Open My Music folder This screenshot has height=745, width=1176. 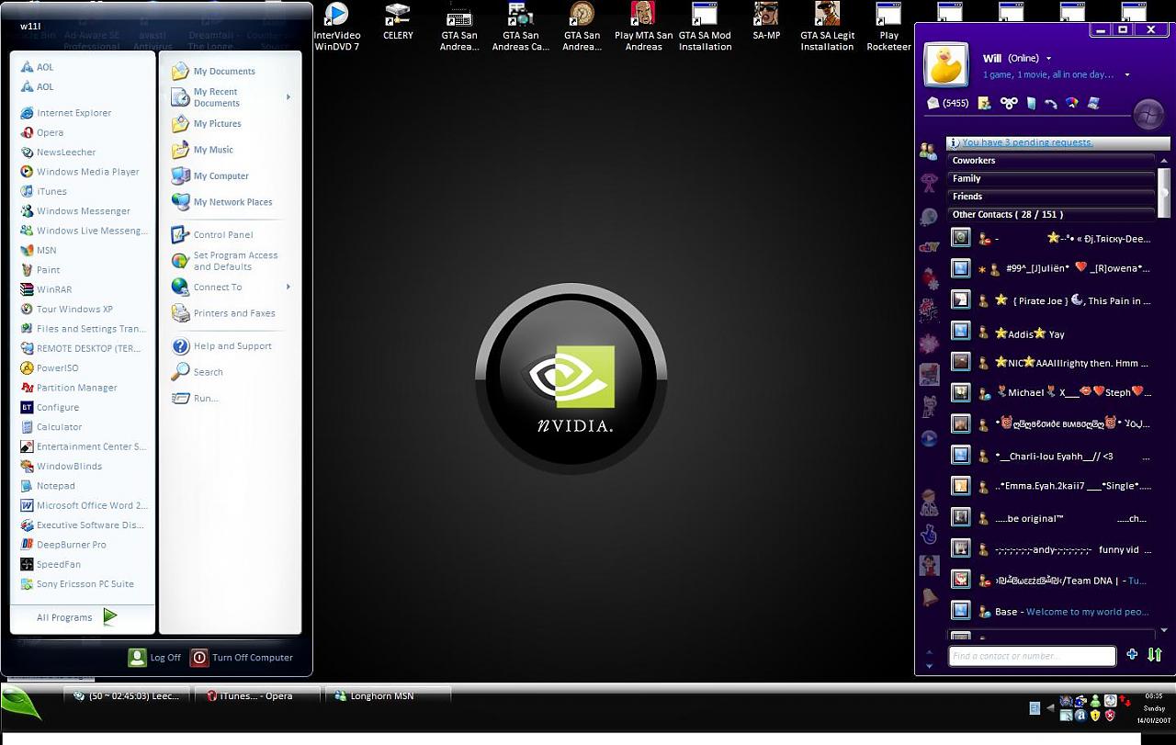pyautogui.click(x=202, y=150)
